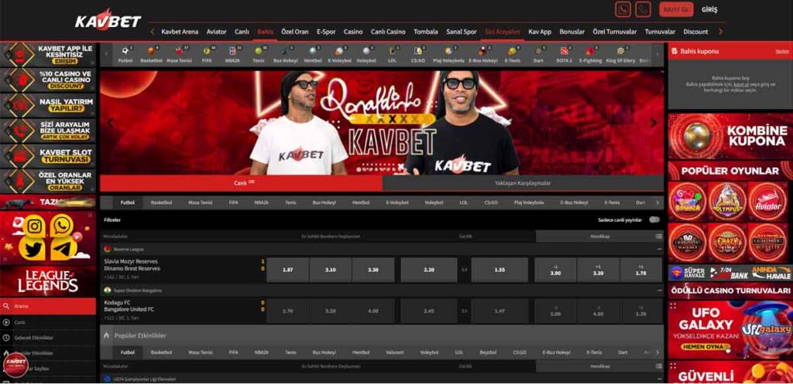793x384 pixels.
Task: Open Canlı Casino menu item
Action: click(x=388, y=31)
